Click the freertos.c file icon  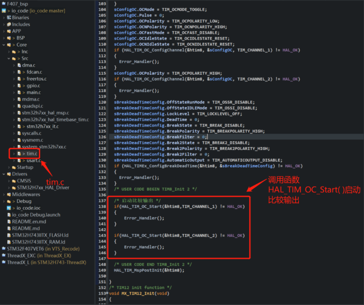pyautogui.click(x=19, y=79)
